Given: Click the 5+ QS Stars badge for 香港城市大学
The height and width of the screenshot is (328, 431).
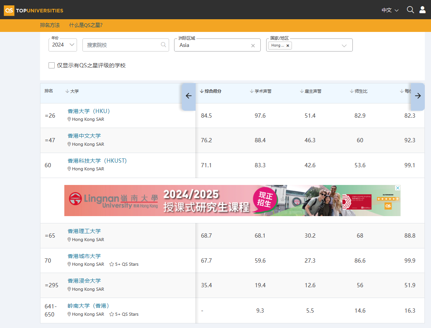Looking at the screenshot, I should tap(124, 264).
